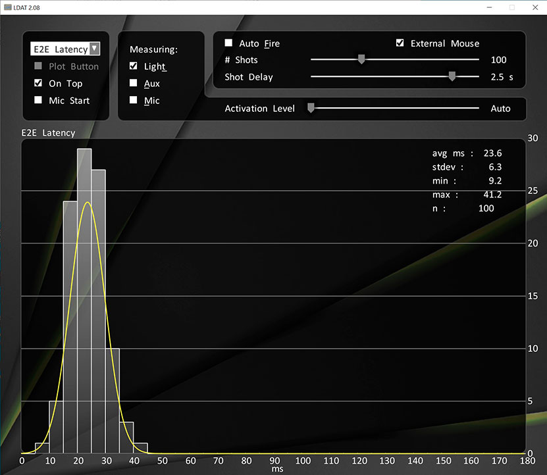Close the LDAT window
This screenshot has width=547, height=475.
coord(535,7)
